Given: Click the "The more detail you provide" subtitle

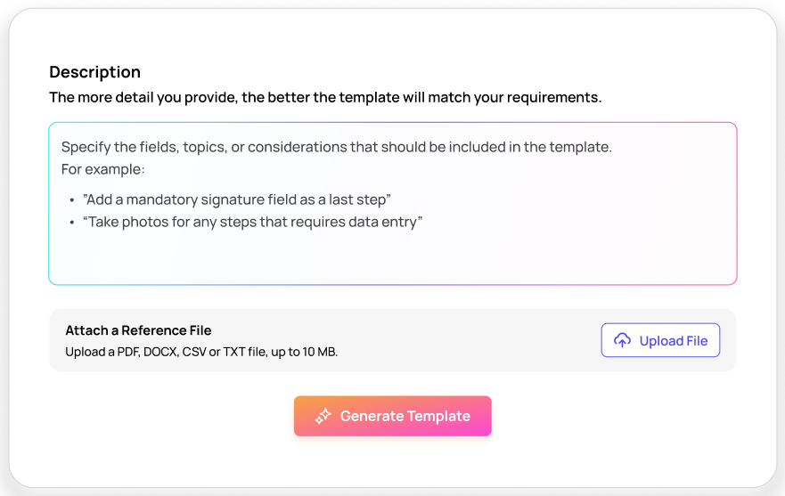Looking at the screenshot, I should [325, 97].
